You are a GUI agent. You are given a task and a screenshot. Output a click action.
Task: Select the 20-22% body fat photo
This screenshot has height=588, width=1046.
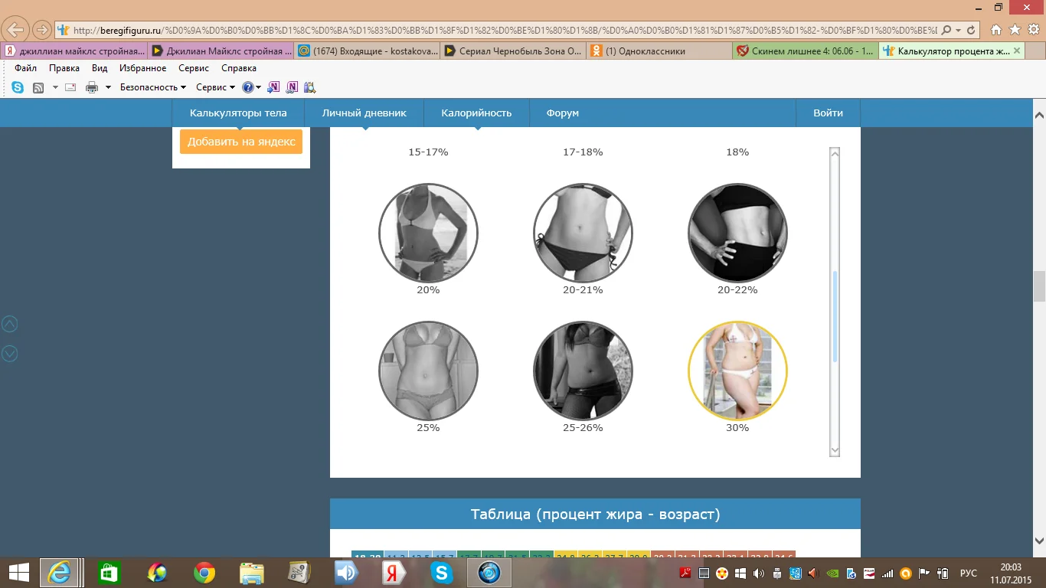click(x=737, y=233)
